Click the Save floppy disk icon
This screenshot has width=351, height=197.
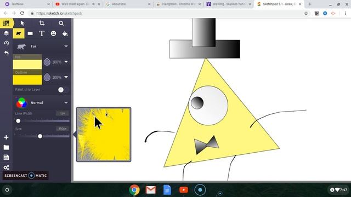tap(6, 157)
